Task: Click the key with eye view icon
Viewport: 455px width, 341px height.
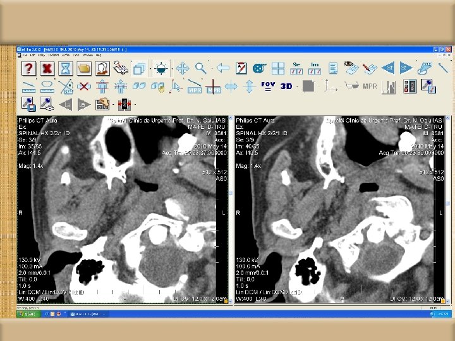Action: pyautogui.click(x=47, y=104)
